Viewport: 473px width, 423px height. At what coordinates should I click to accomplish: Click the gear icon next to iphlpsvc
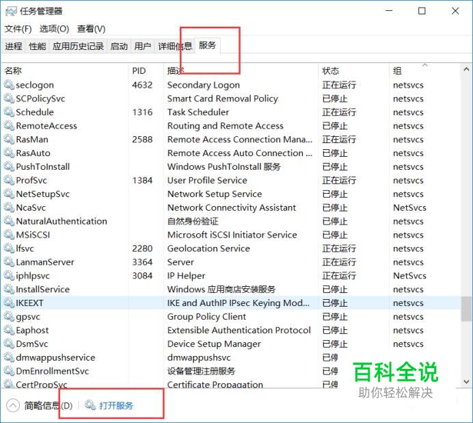pyautogui.click(x=9, y=276)
